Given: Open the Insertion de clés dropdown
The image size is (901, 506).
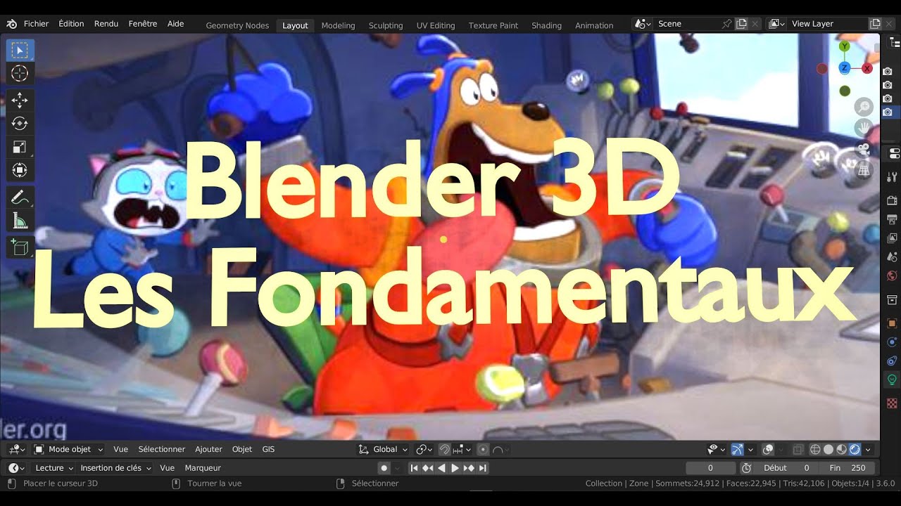Looking at the screenshot, I should click(115, 468).
